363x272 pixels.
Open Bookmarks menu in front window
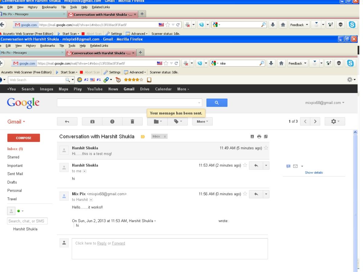click(x=47, y=46)
